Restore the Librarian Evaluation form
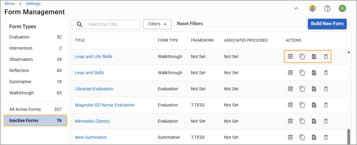The image size is (357, 145). click(x=314, y=89)
